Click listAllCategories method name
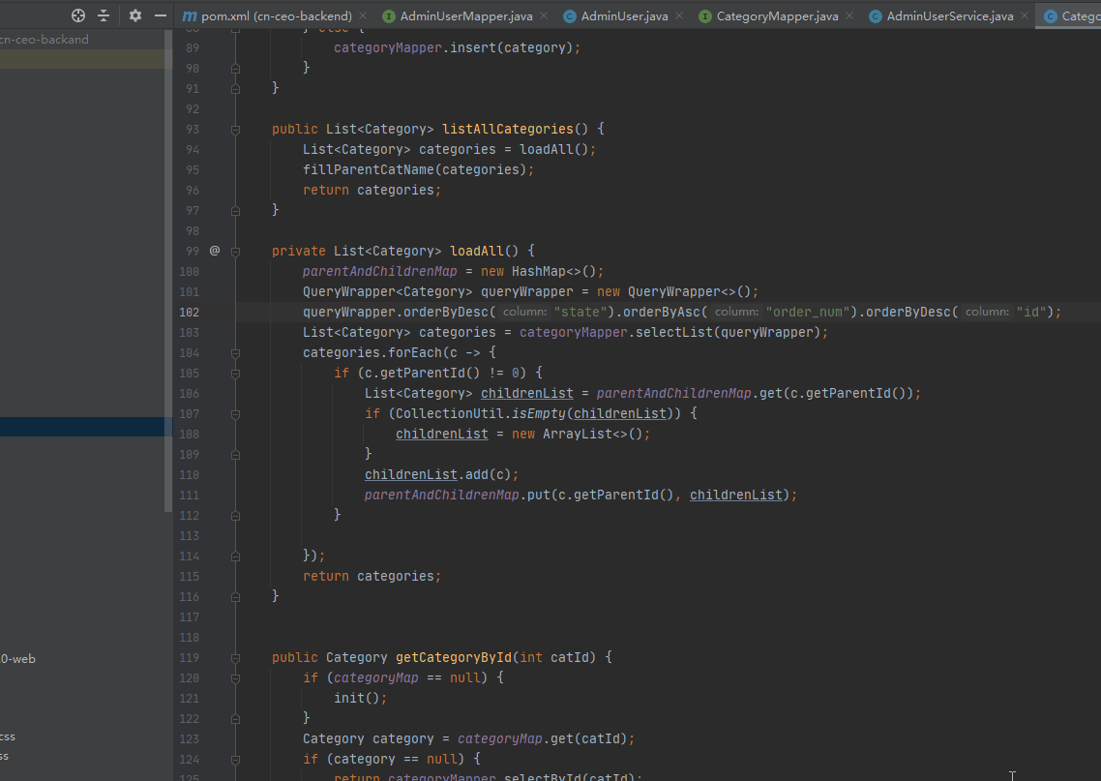 point(508,129)
